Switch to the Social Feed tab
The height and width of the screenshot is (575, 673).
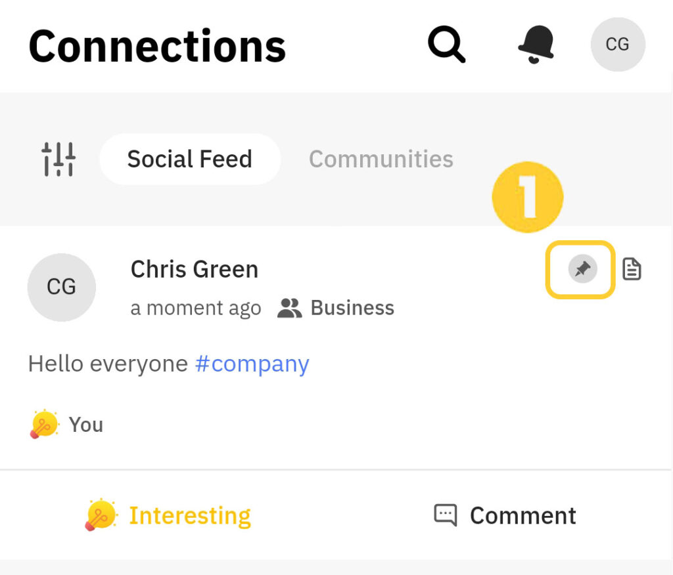[x=190, y=159]
